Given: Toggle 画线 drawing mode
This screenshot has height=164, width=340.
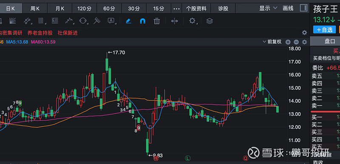Looking at the screenshot, I should tap(288, 8).
